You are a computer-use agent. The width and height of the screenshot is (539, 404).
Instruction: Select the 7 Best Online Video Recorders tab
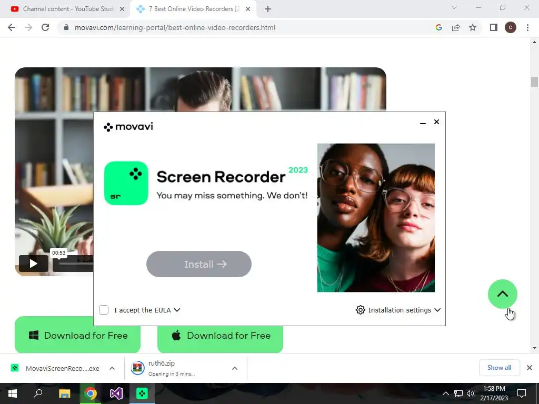194,9
